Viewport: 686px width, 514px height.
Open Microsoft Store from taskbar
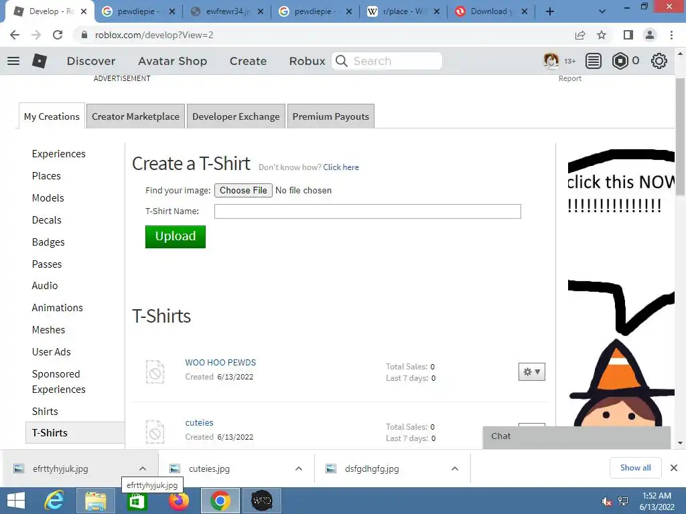(137, 501)
